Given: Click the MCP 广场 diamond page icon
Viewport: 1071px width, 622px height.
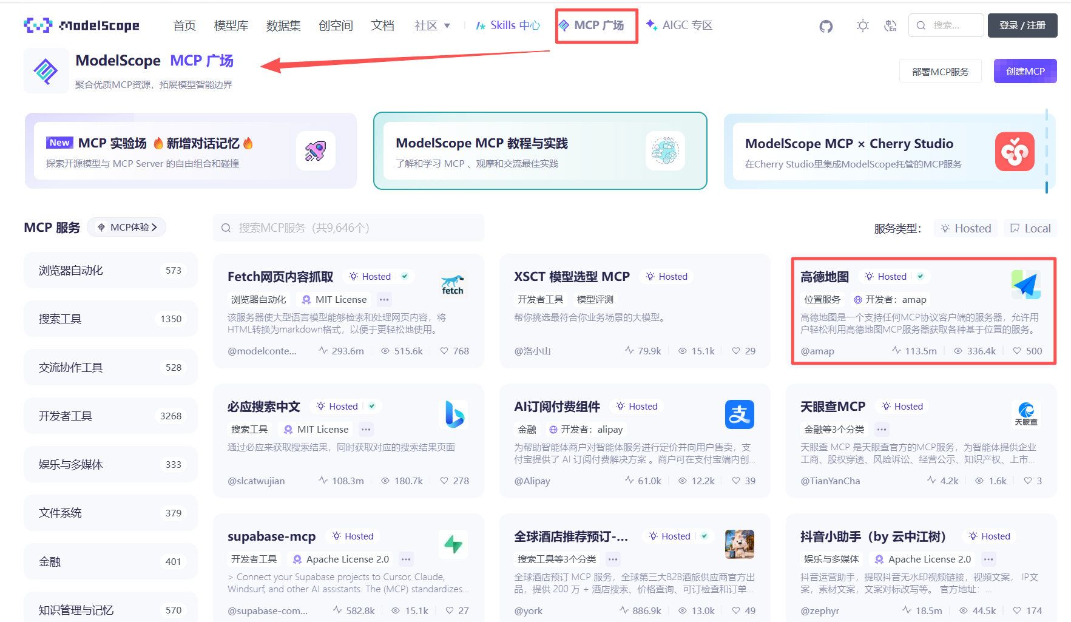Looking at the screenshot, I should (x=46, y=72).
